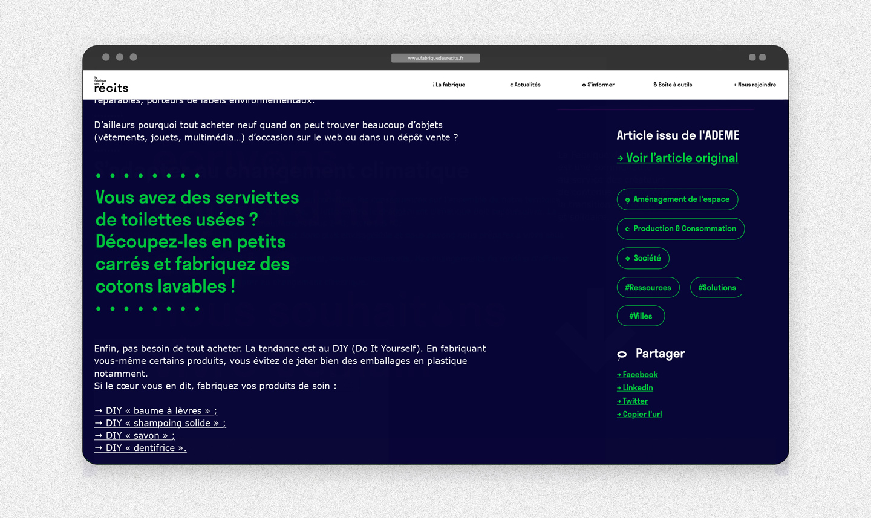Open La fabrique menu

[449, 85]
